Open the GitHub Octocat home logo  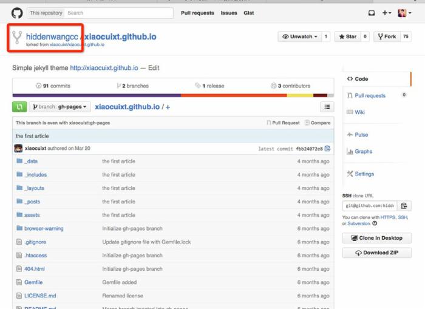pyautogui.click(x=17, y=13)
